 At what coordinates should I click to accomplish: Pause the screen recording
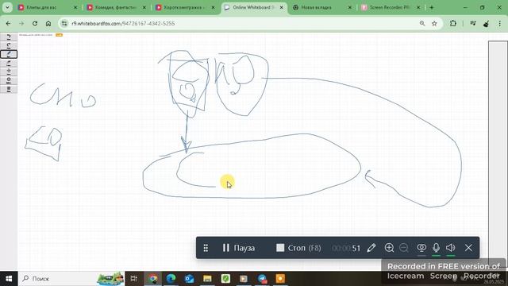[x=238, y=248]
